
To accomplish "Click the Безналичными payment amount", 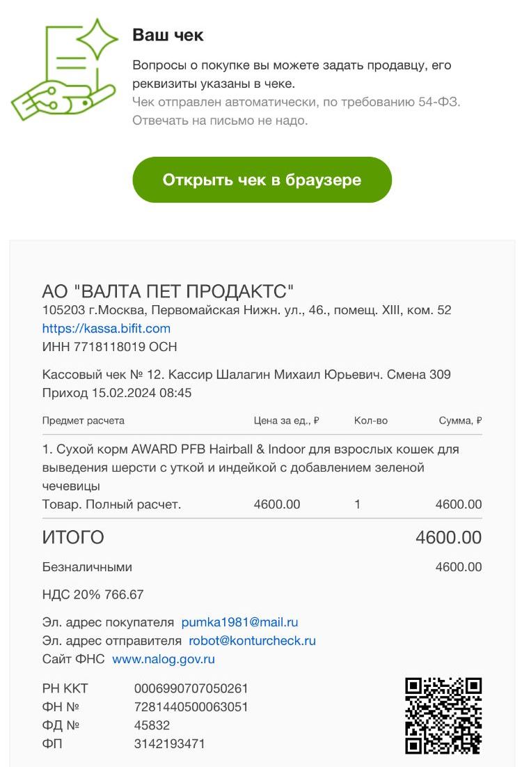I will coord(459,567).
